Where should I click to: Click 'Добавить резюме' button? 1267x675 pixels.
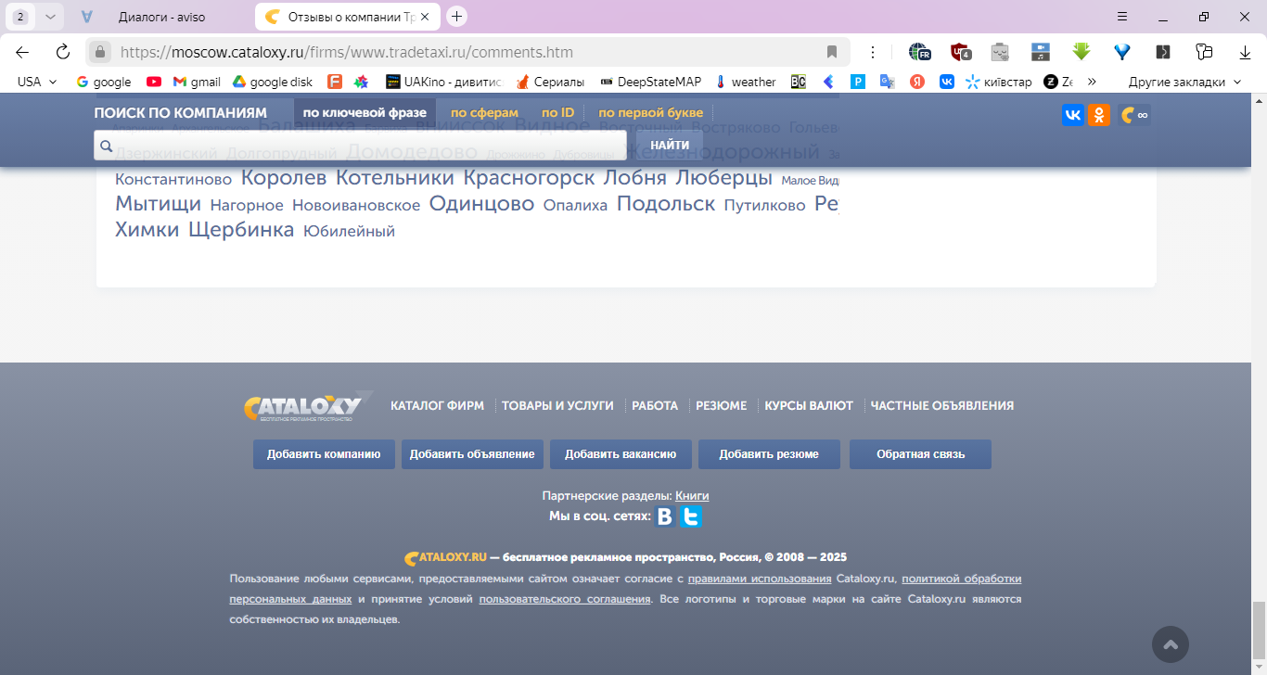[769, 454]
